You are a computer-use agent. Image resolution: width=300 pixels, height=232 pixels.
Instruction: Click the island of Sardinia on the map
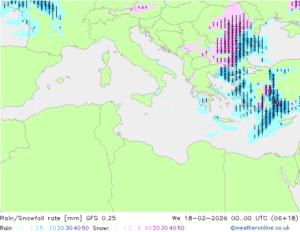click(x=105, y=77)
